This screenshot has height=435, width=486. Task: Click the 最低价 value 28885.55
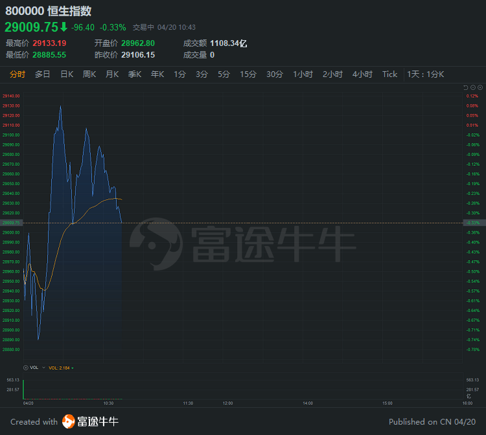(50, 55)
